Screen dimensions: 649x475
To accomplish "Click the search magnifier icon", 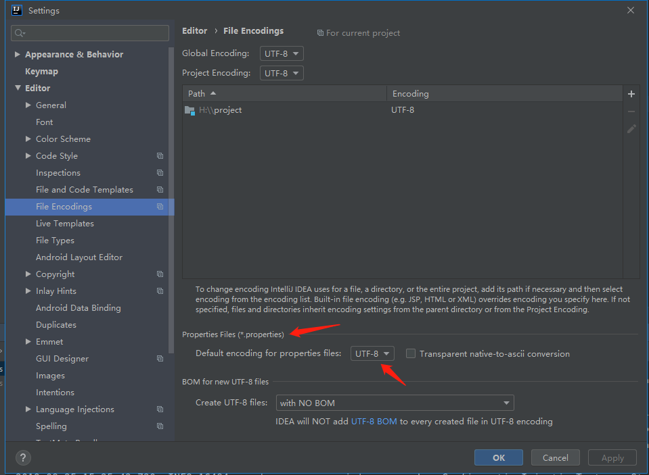I will (20, 33).
